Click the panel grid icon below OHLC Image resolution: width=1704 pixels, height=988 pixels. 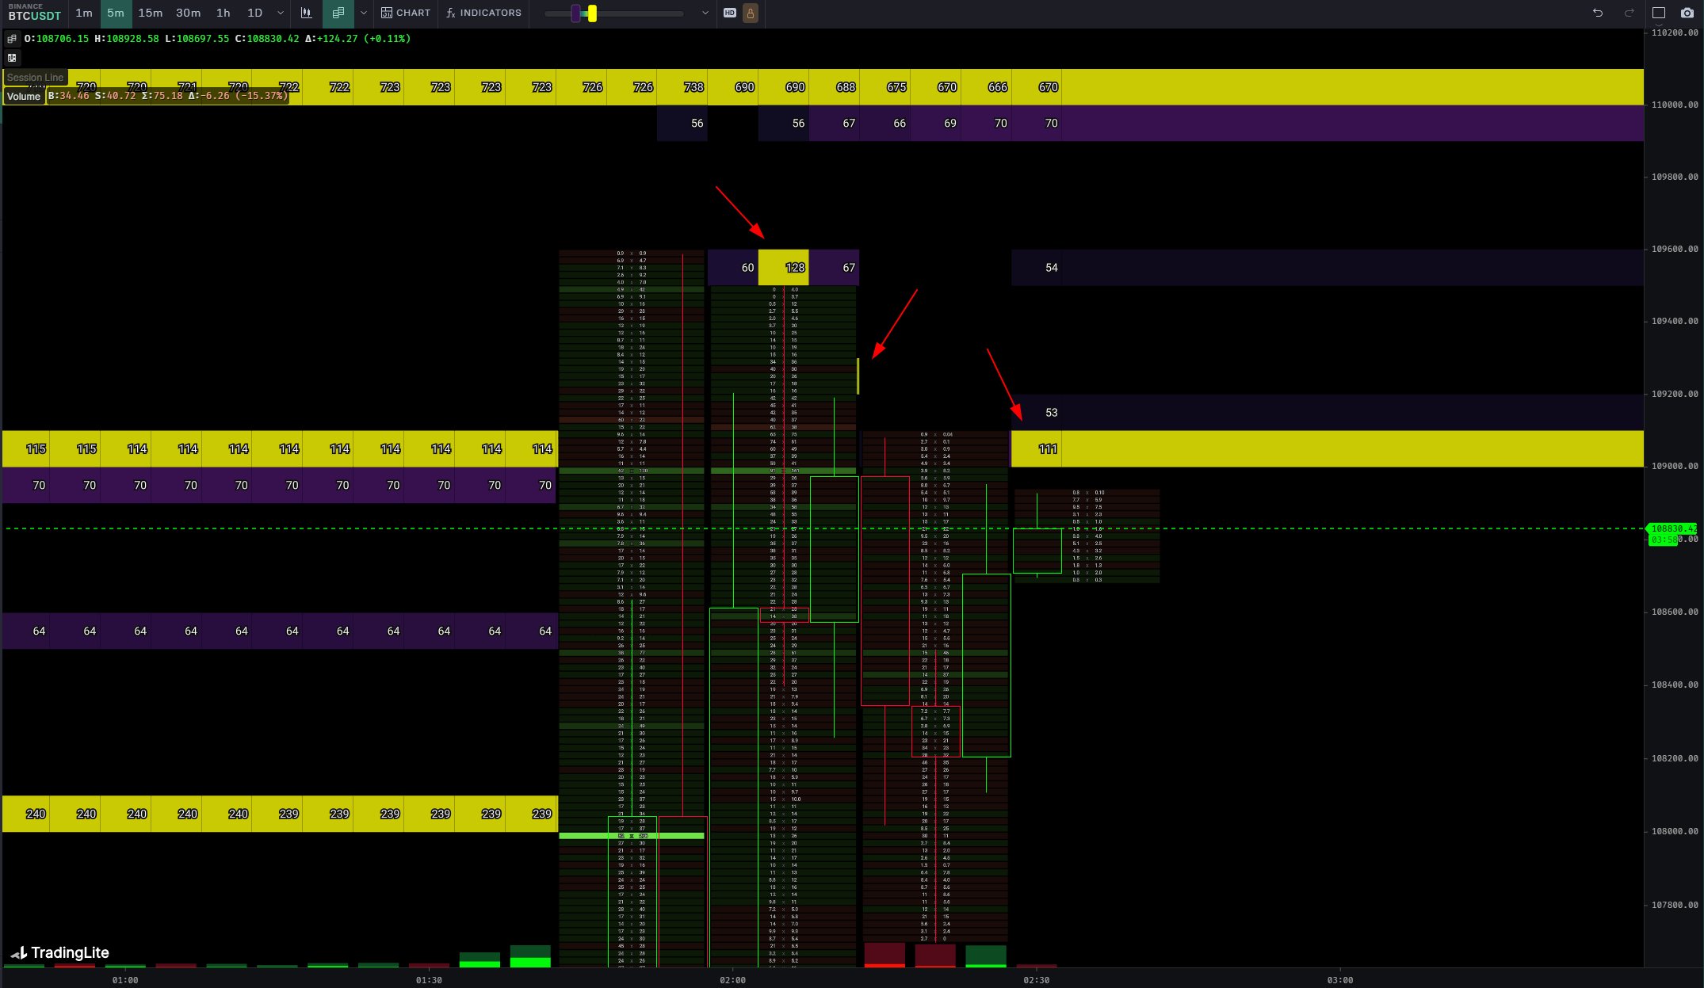[12, 58]
